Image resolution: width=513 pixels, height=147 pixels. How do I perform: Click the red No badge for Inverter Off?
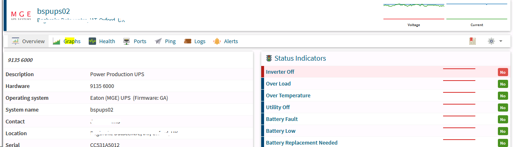pos(503,72)
